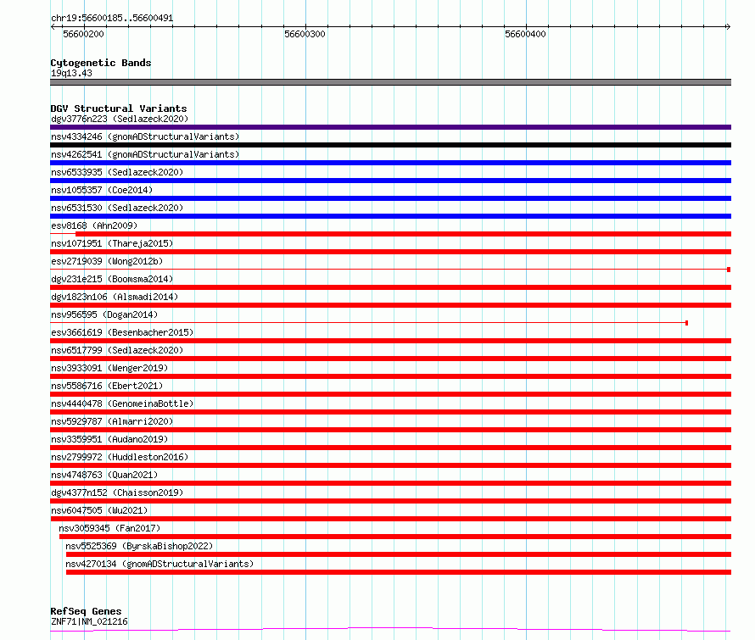Select nsv6047505 (Wu2021) label
The image size is (755, 640).
pyautogui.click(x=99, y=510)
